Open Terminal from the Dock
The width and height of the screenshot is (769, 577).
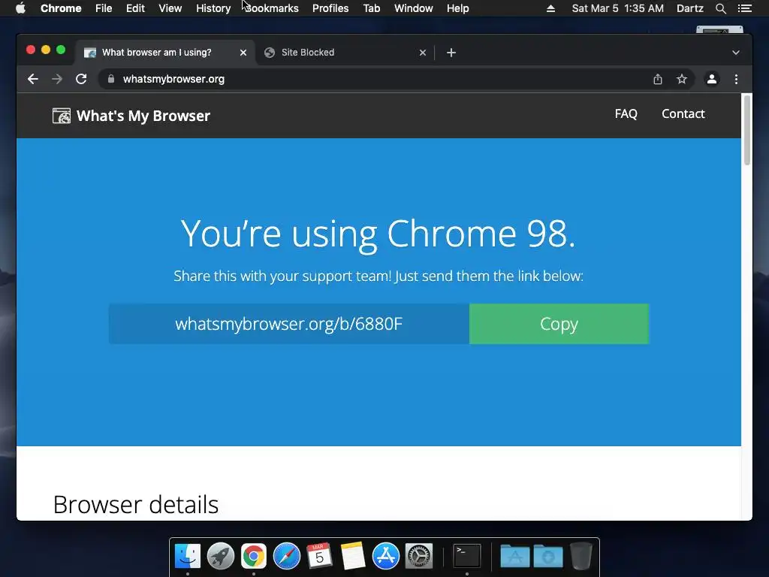[466, 556]
